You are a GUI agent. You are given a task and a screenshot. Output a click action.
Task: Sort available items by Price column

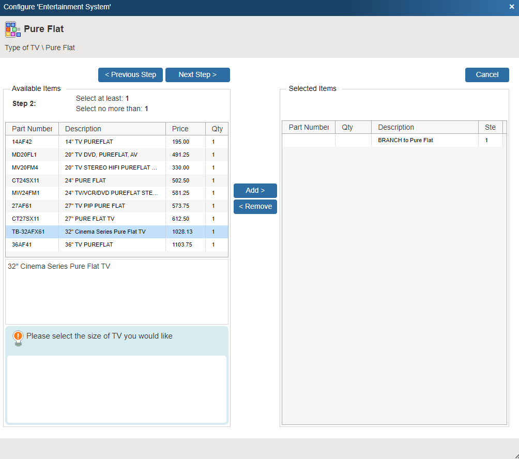180,129
